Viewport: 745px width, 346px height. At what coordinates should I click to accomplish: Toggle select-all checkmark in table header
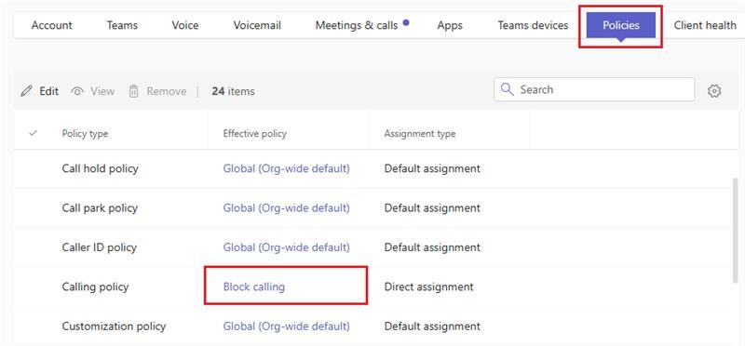[x=34, y=133]
